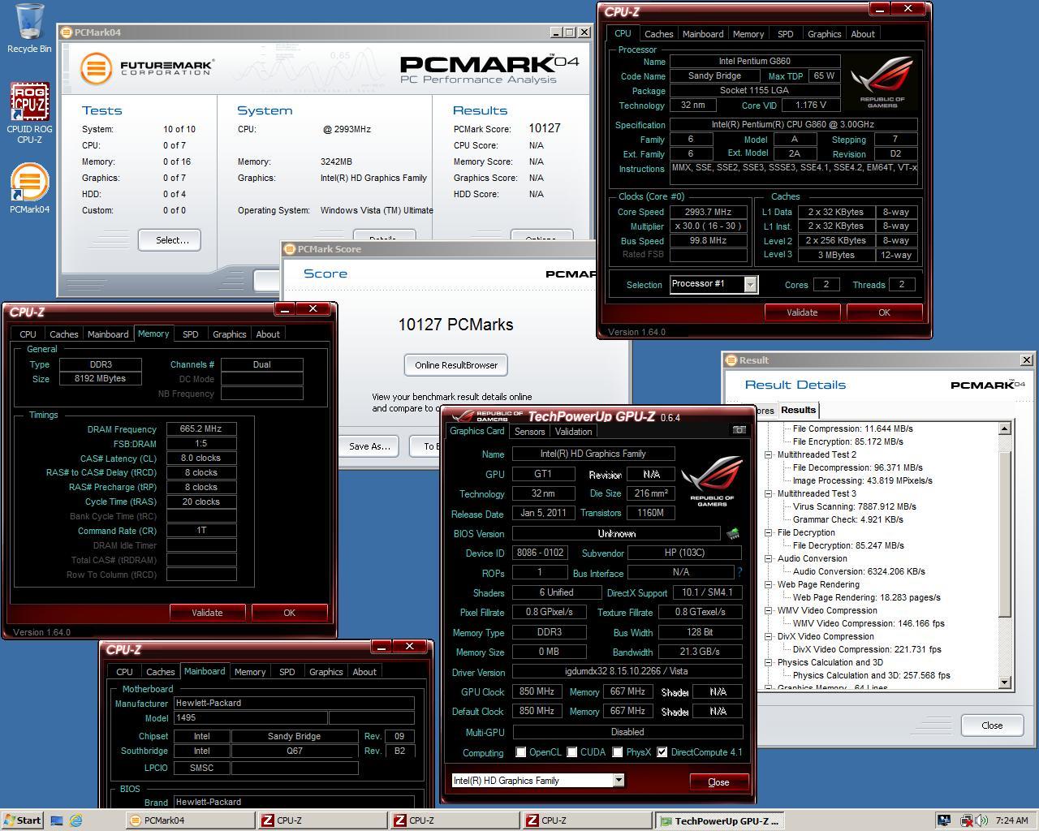Click the 10127 PCMarks score text
1039x831 pixels.
pyautogui.click(x=455, y=325)
